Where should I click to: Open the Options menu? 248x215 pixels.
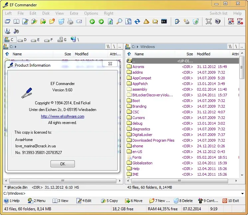91,13
